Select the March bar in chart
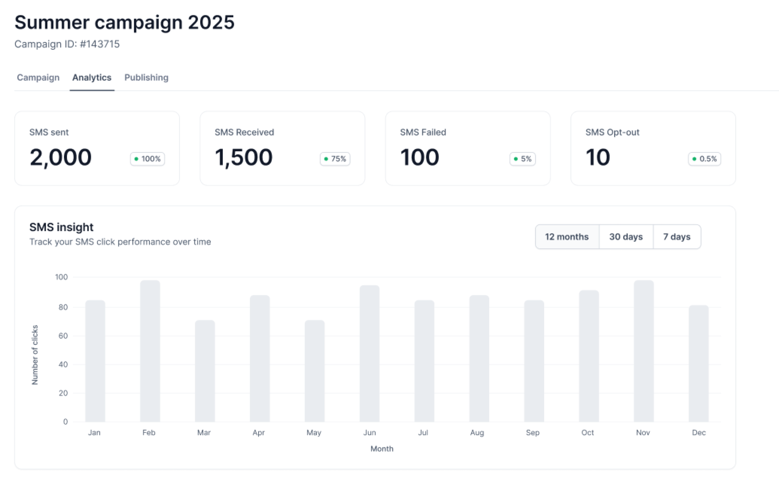 [x=205, y=371]
